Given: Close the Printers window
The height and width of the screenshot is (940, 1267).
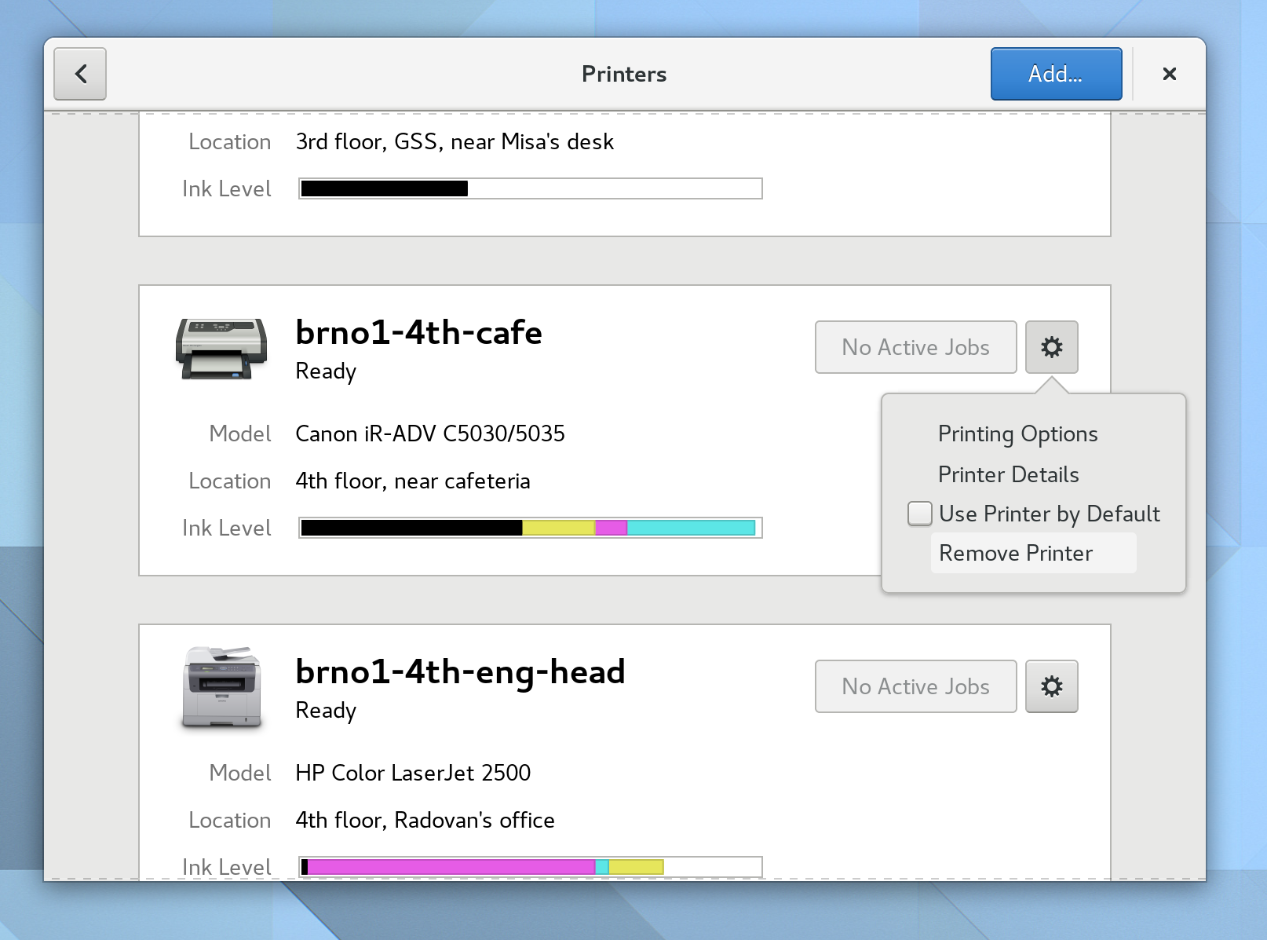Looking at the screenshot, I should tap(1169, 74).
